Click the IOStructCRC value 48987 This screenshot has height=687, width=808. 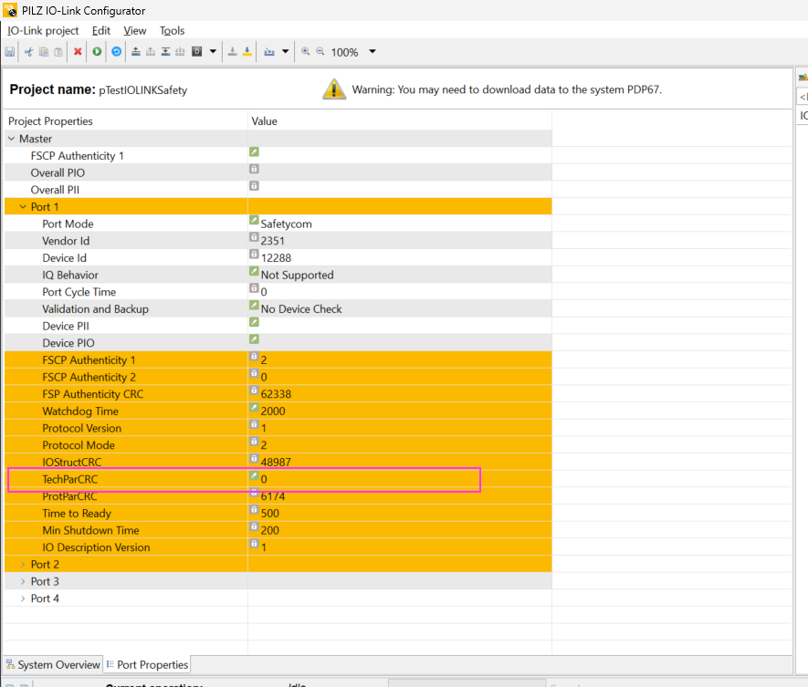point(276,462)
